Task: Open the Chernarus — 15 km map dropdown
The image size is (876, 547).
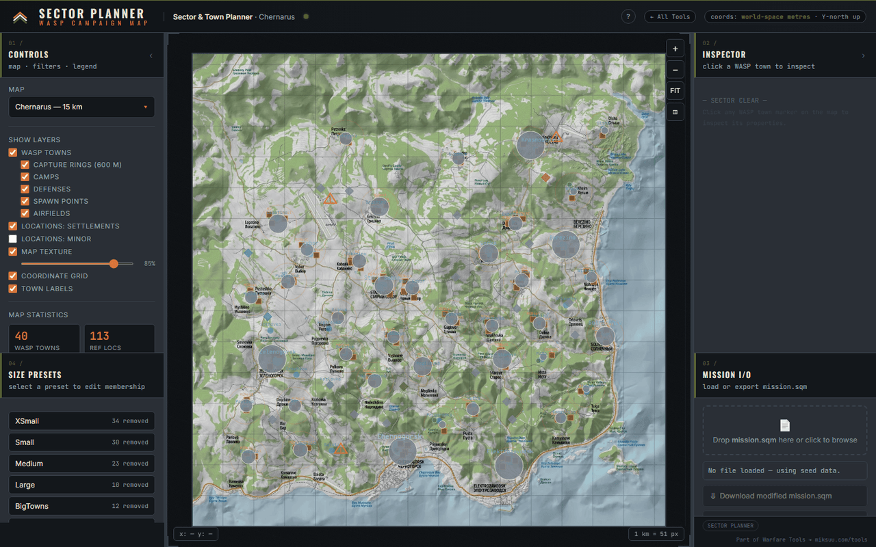Action: coord(81,107)
